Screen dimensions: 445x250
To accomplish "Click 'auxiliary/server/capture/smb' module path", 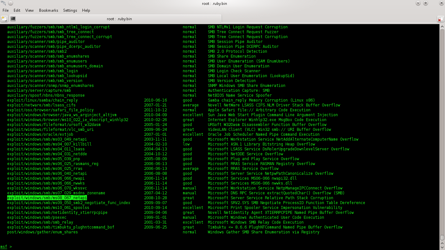I will [39, 90].
